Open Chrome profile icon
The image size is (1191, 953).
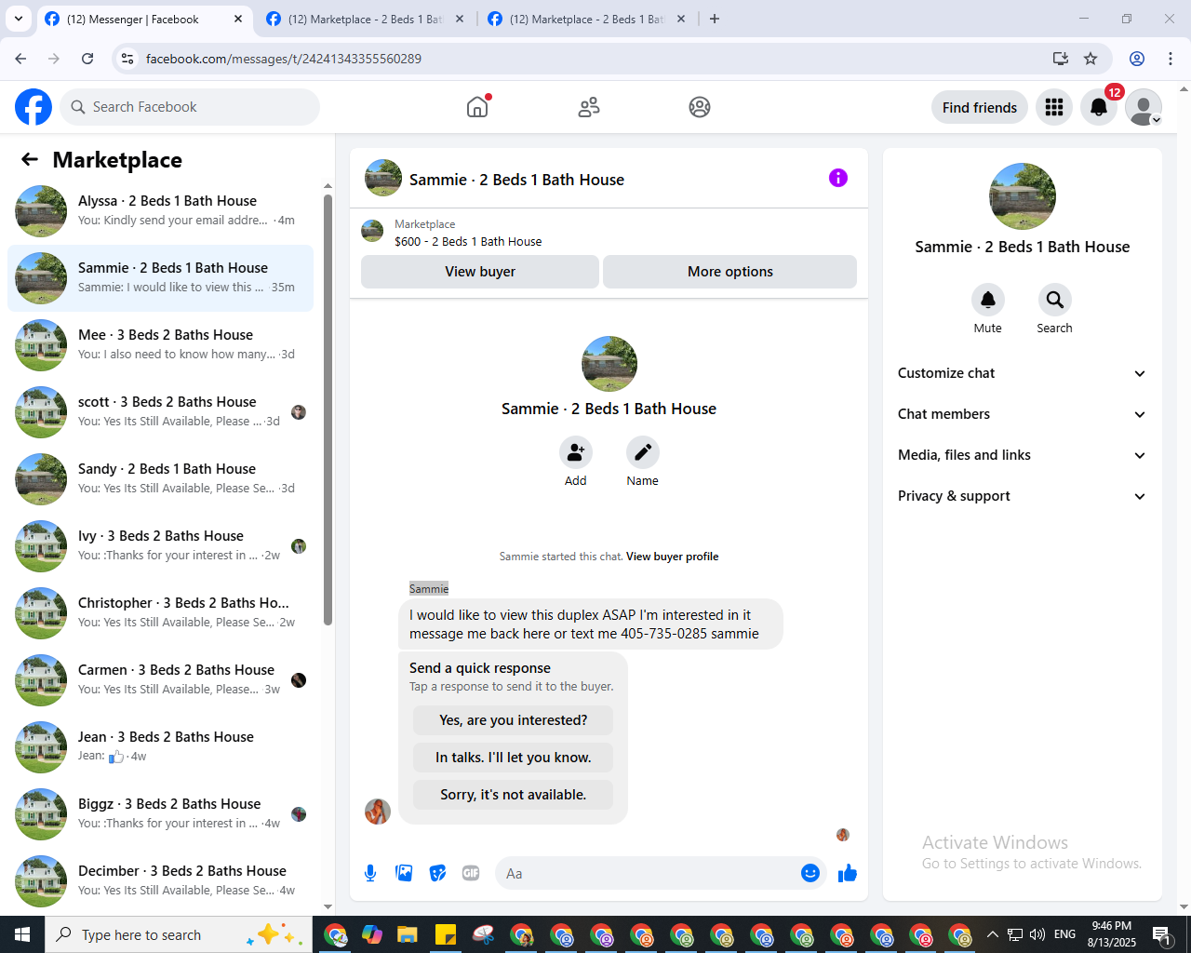point(1137,59)
